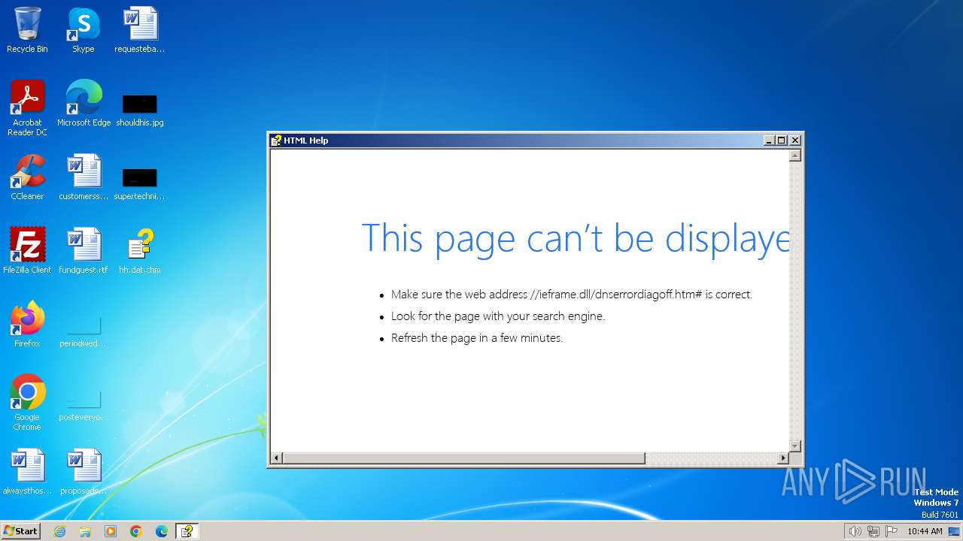Select the posteveryo desktop file

pos(84,404)
